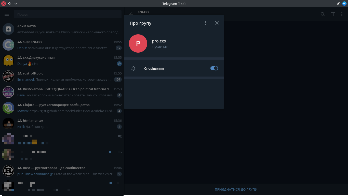Image resolution: width=348 pixels, height=196 pixels.
Task: Click the pro.cxx title in chat header
Action: (143, 12)
